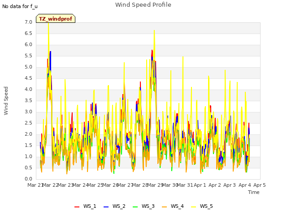The height and width of the screenshot is (215, 287).
Task: Click the TZ_windprof annotation label
Action: pos(56,19)
